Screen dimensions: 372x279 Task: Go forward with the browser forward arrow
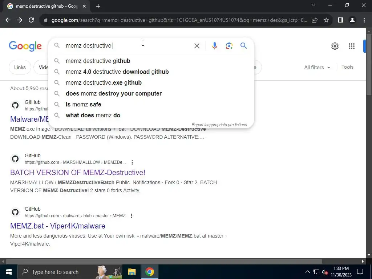click(x=20, y=20)
